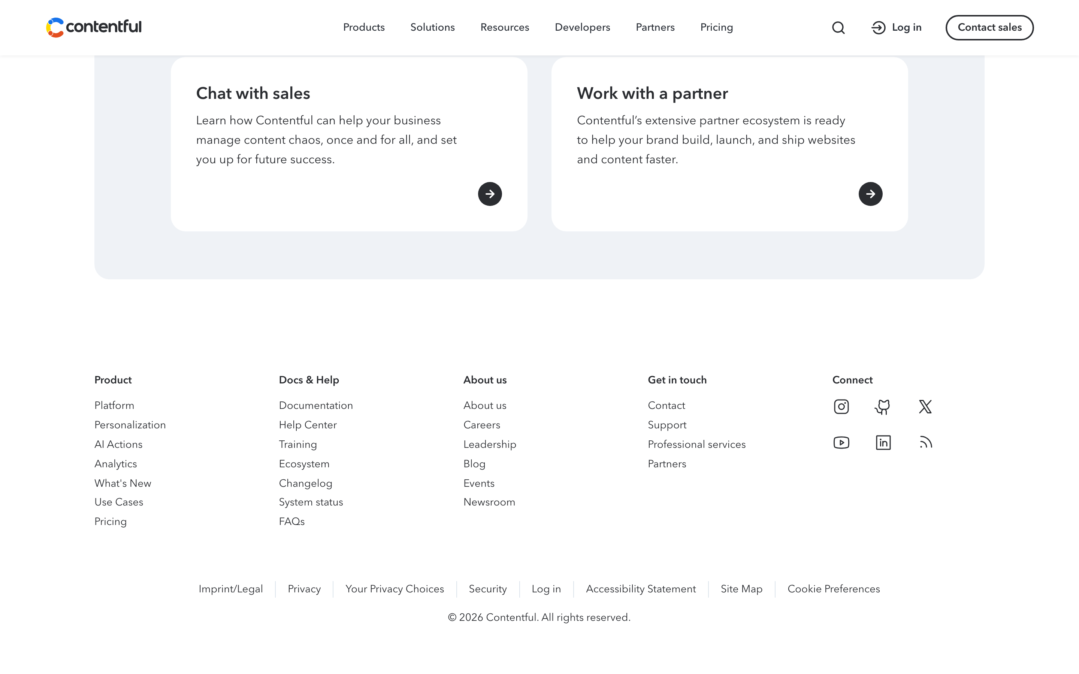This screenshot has width=1079, height=674.
Task: Open the Partners item in the top navigation
Action: [x=655, y=28]
